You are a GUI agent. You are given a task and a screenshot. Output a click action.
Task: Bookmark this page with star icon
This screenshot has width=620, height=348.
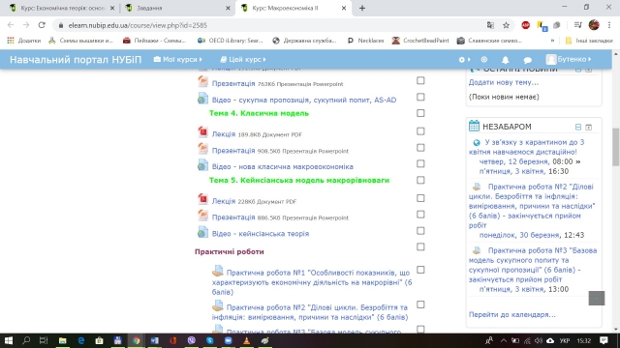coord(506,25)
